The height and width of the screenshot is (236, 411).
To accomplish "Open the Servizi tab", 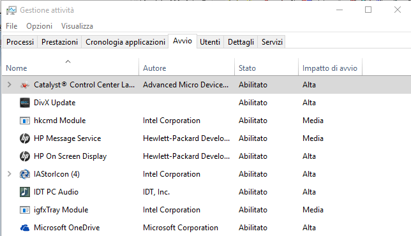I will [272, 42].
